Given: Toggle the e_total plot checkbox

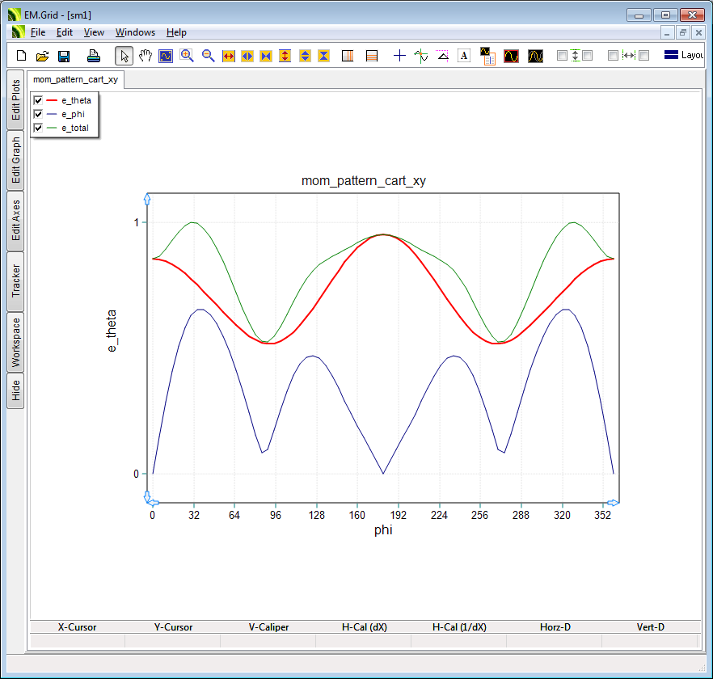Looking at the screenshot, I should pos(38,128).
